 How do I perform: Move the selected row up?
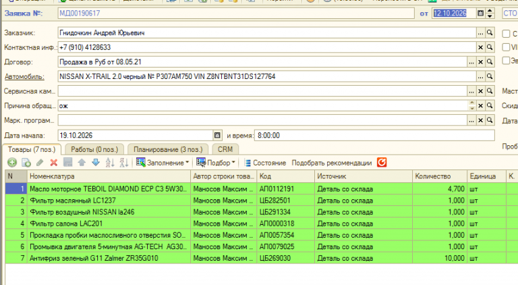(x=82, y=162)
